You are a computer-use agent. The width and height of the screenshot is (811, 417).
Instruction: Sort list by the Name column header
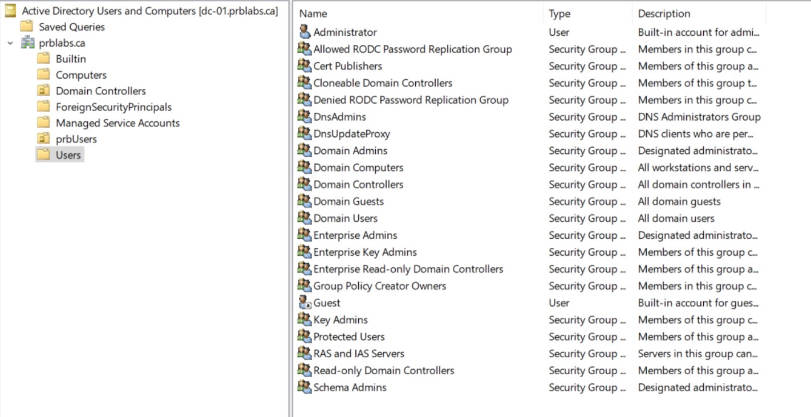313,14
